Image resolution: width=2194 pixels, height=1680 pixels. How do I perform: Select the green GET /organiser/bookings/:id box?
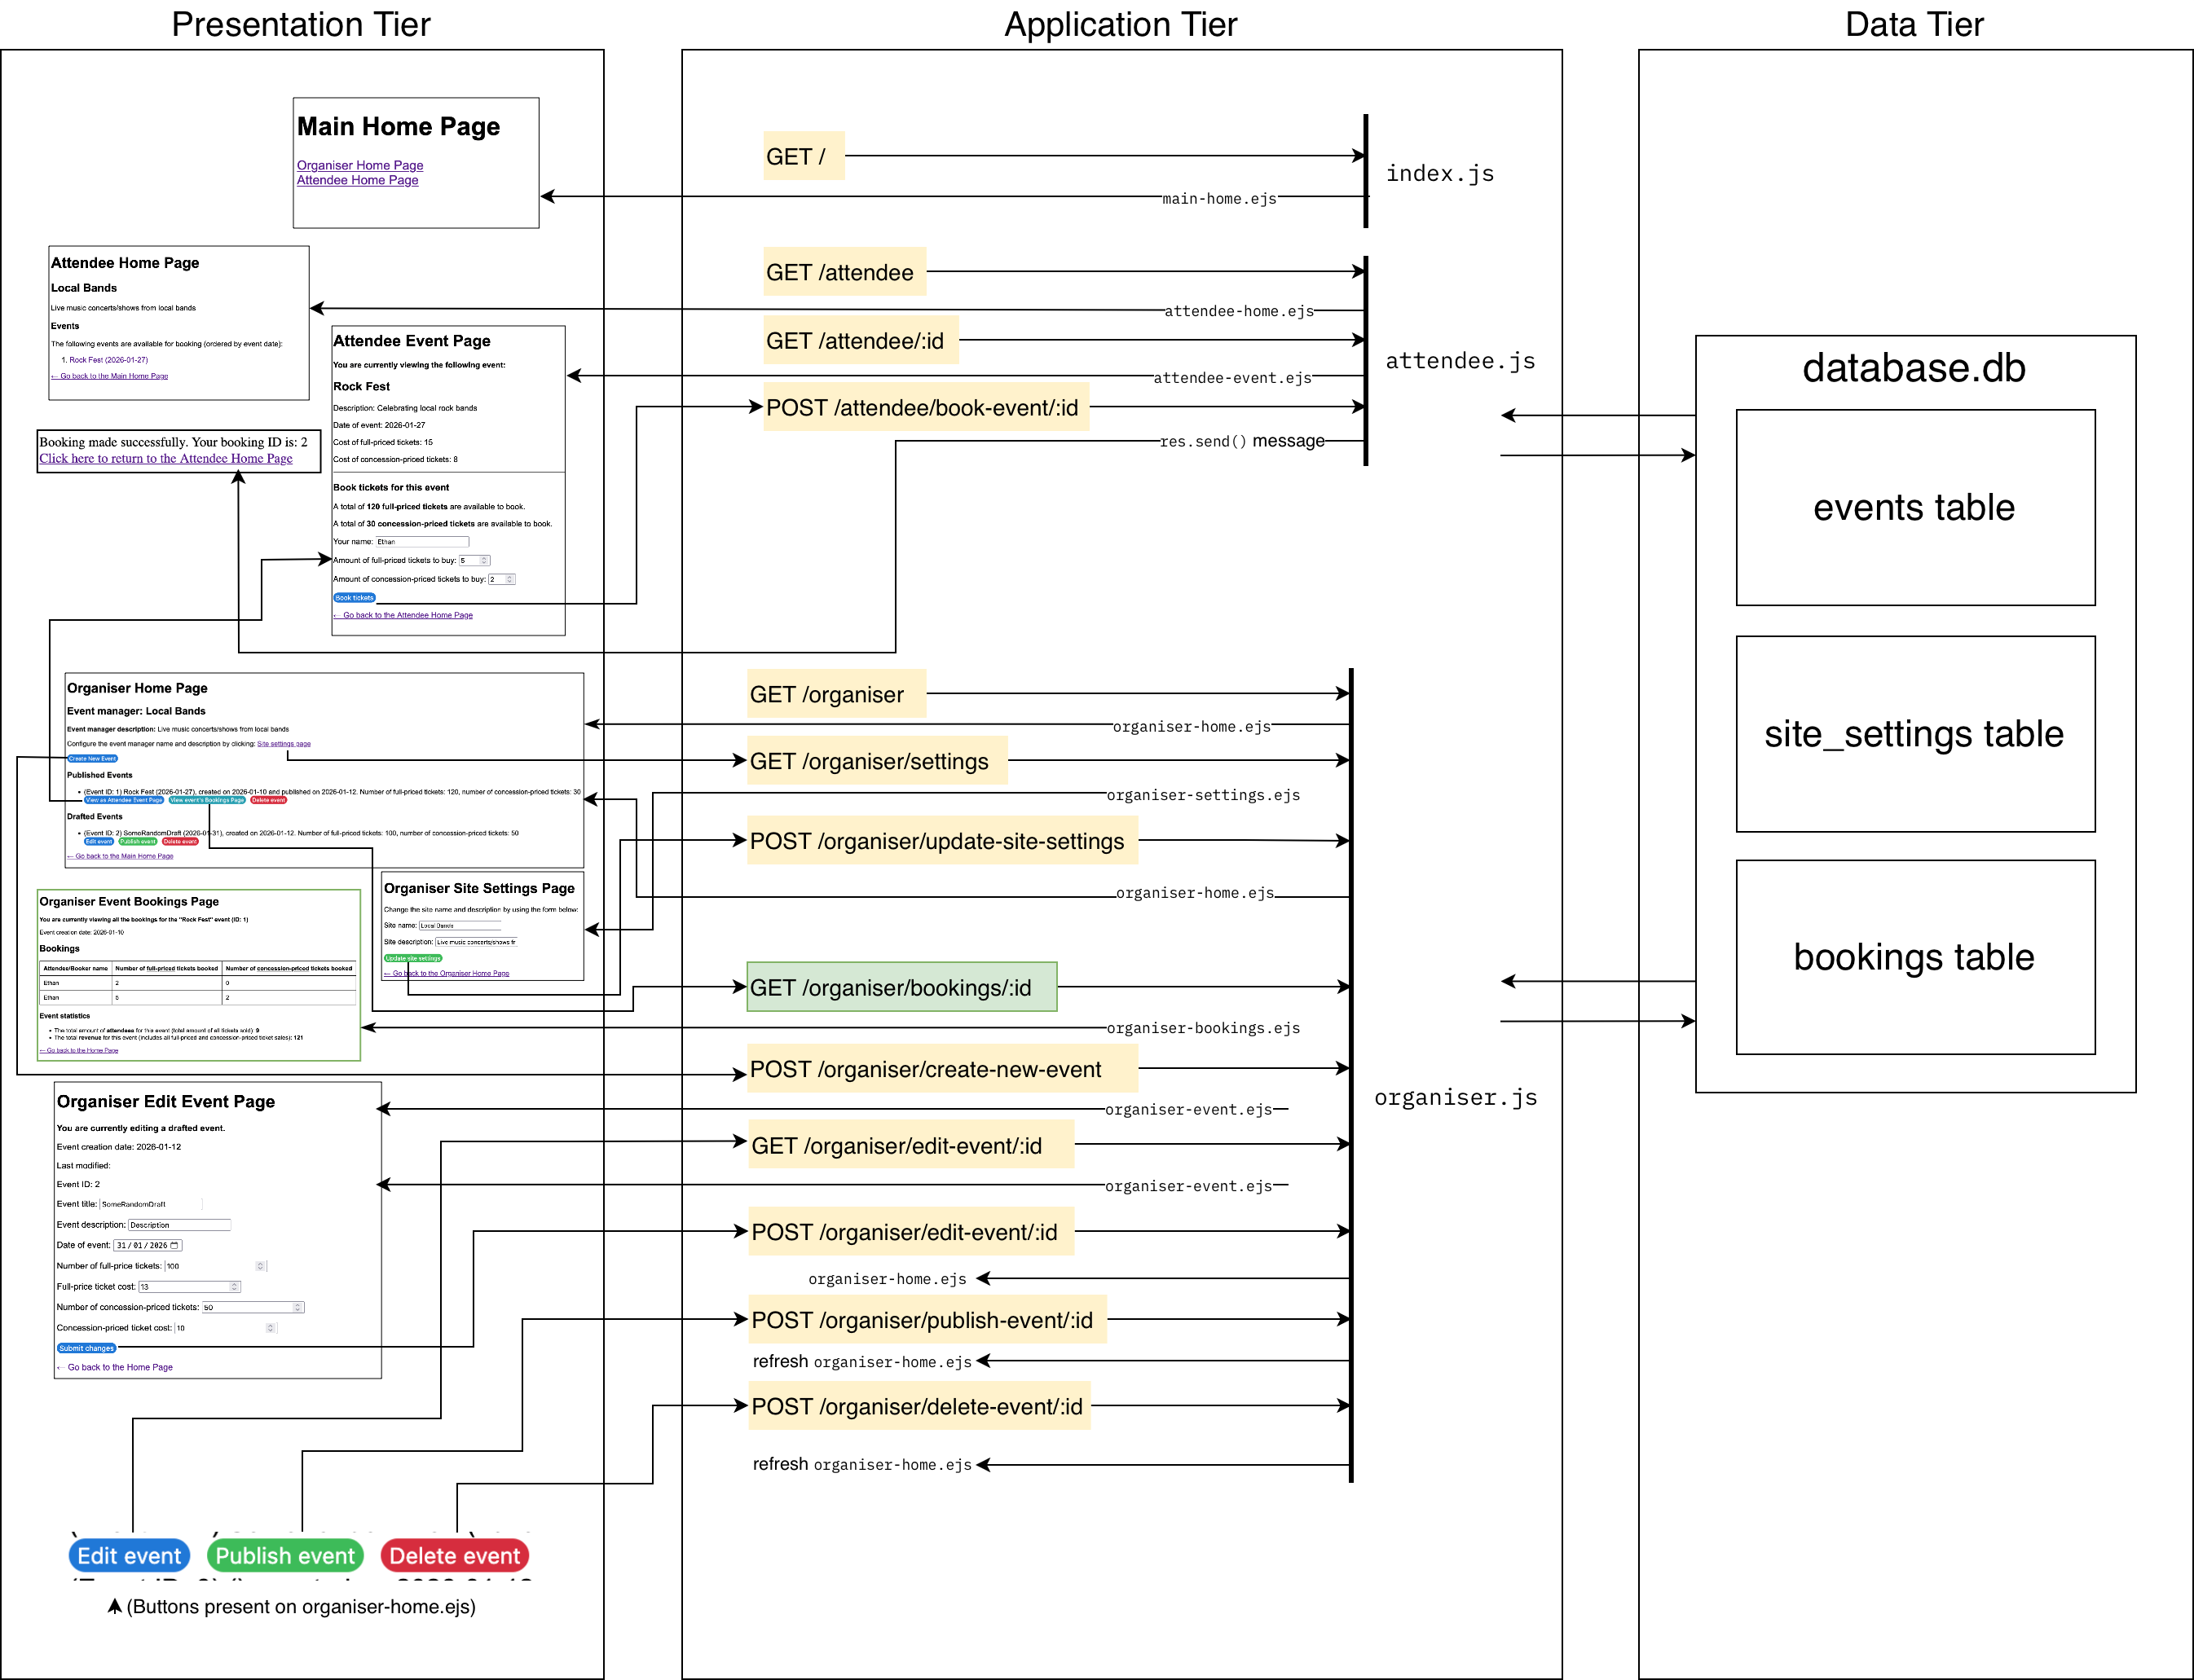(x=901, y=987)
